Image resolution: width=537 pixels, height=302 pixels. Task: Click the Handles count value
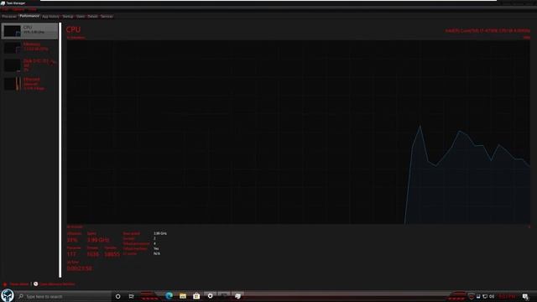click(x=112, y=254)
